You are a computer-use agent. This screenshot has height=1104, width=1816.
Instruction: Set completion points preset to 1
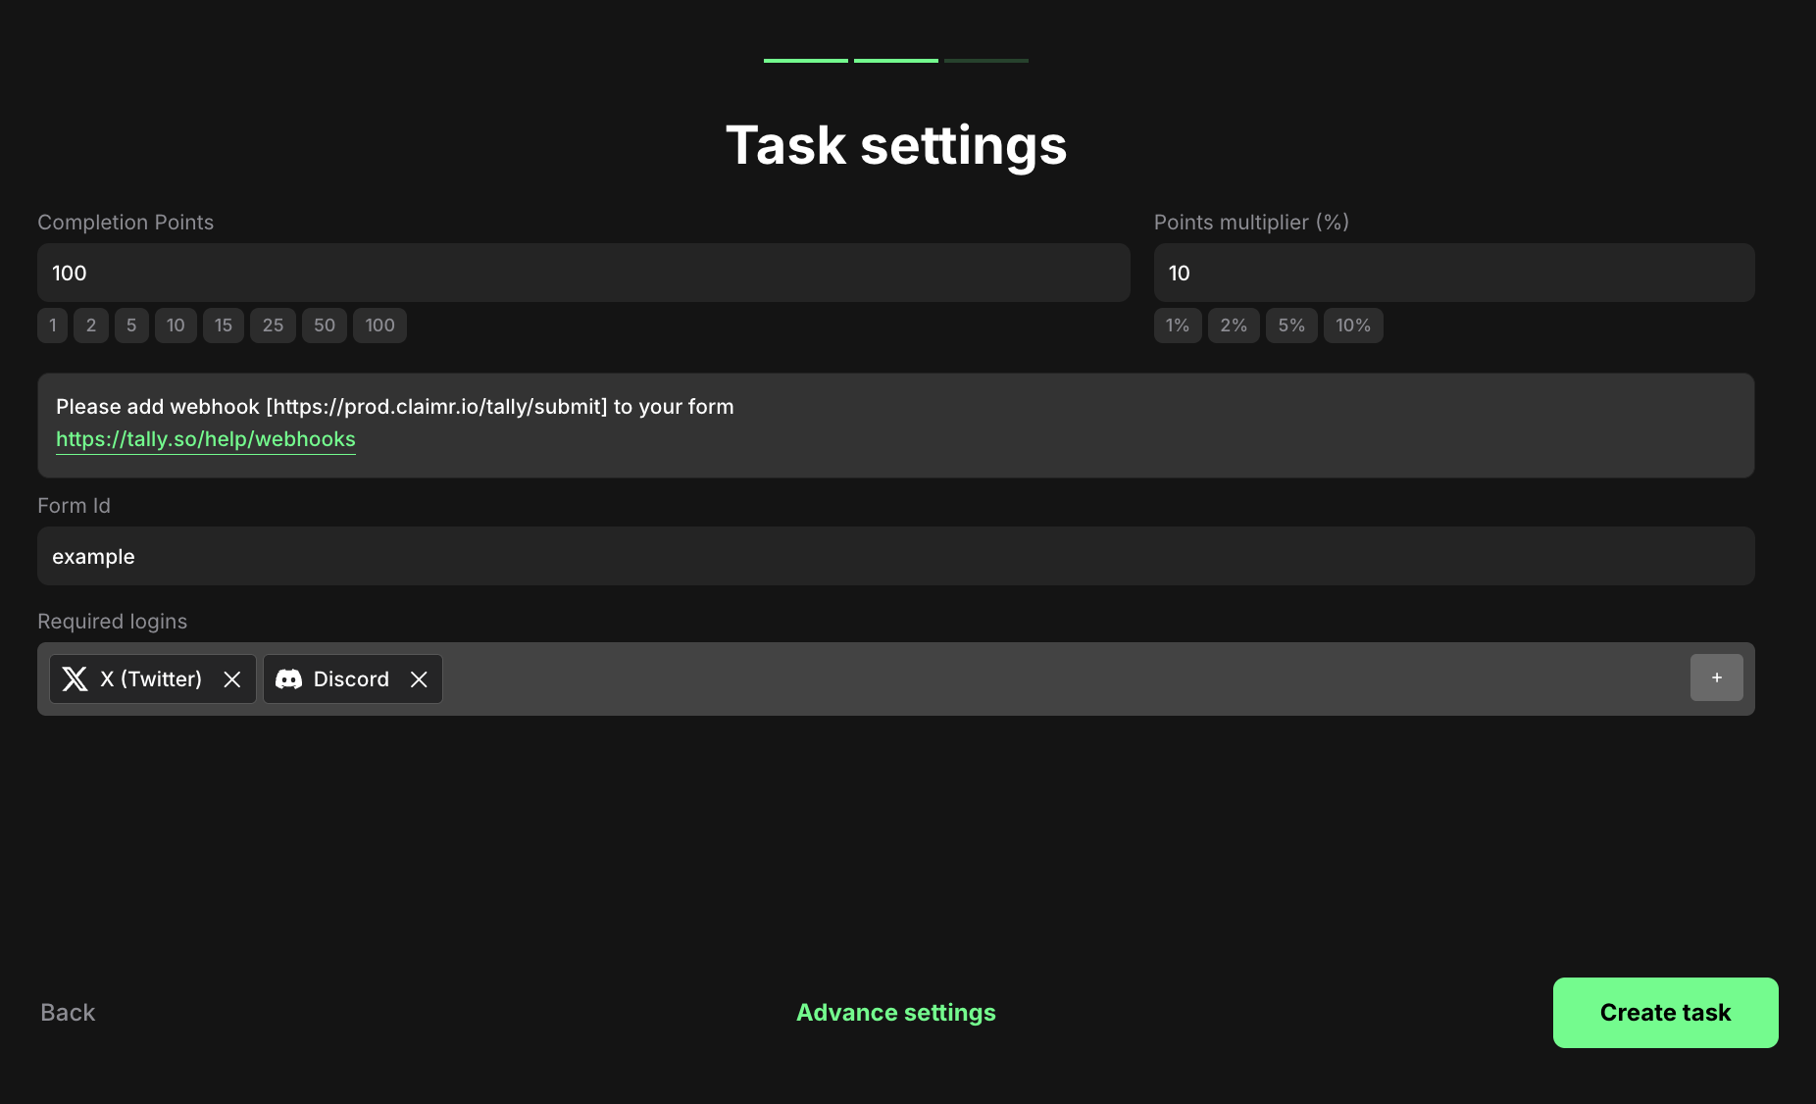click(53, 326)
